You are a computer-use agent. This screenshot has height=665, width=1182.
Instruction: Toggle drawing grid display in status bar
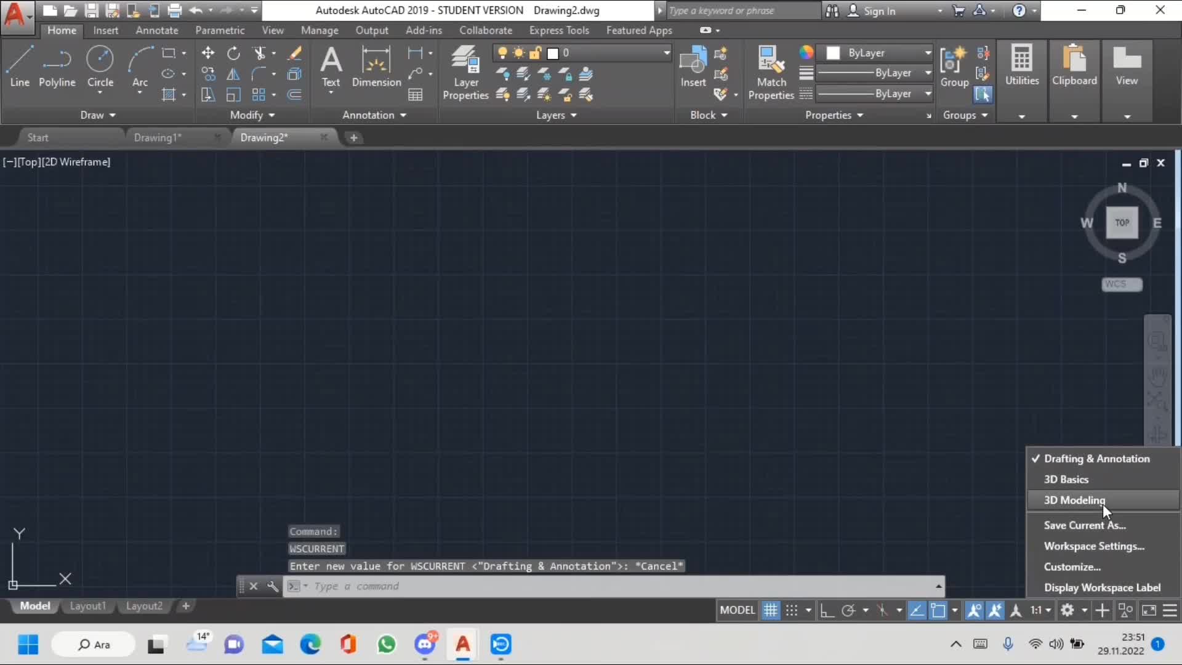point(770,610)
